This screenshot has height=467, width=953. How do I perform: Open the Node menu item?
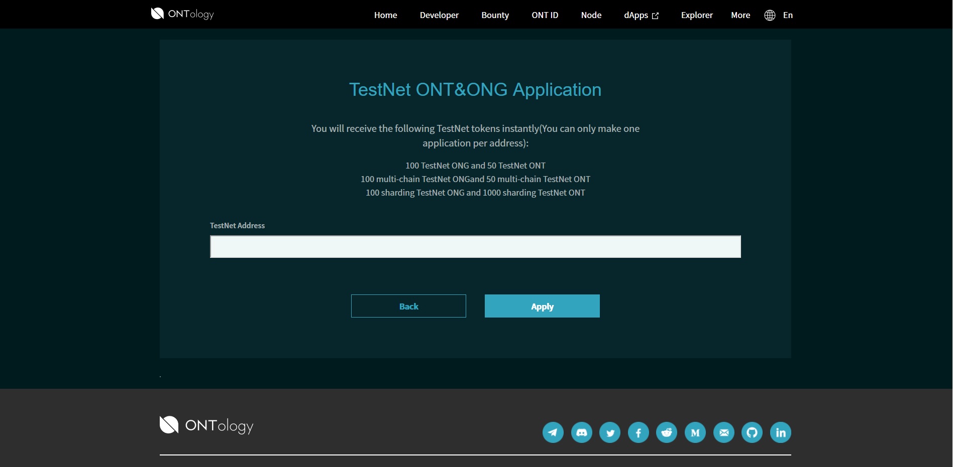pos(591,15)
